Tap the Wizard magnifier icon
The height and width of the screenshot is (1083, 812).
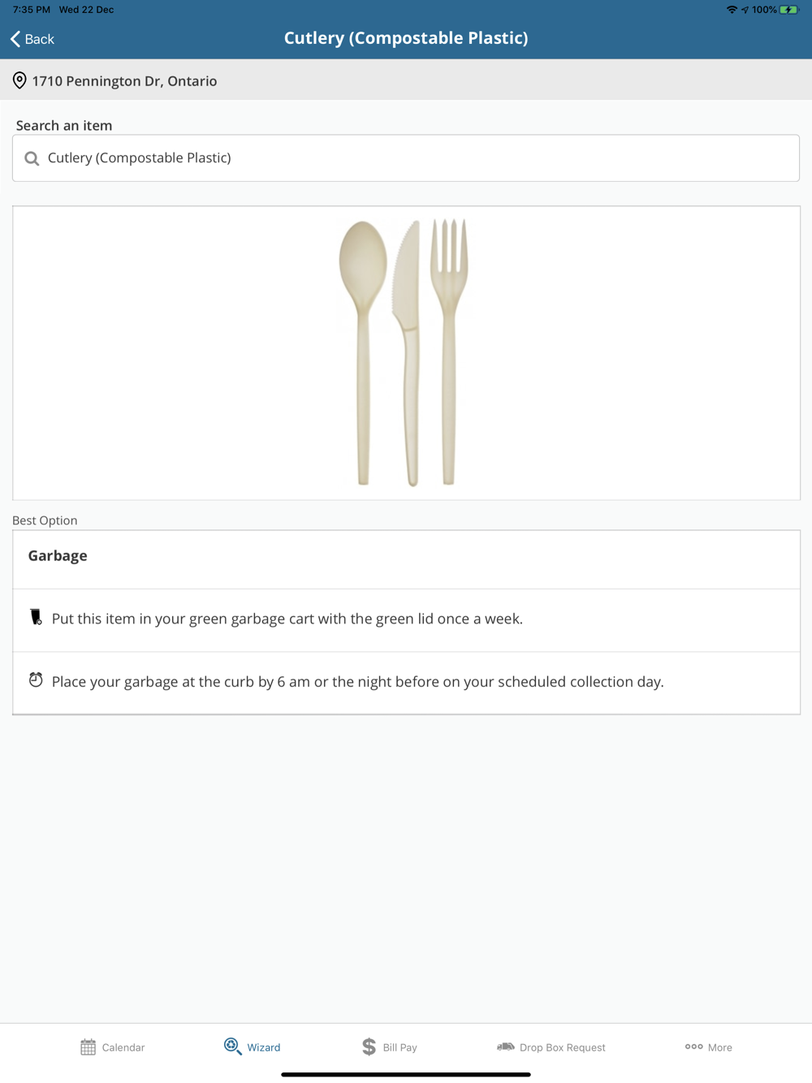point(232,1046)
